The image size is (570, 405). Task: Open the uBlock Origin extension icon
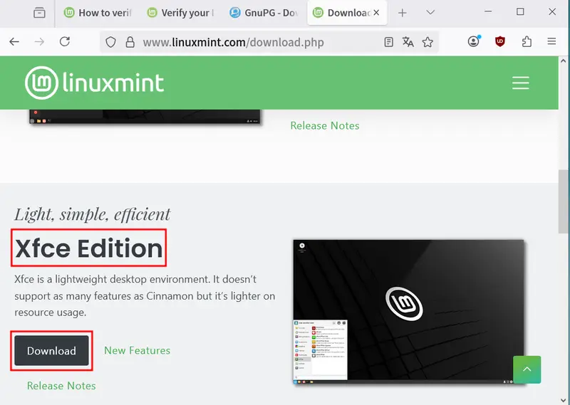coord(500,41)
